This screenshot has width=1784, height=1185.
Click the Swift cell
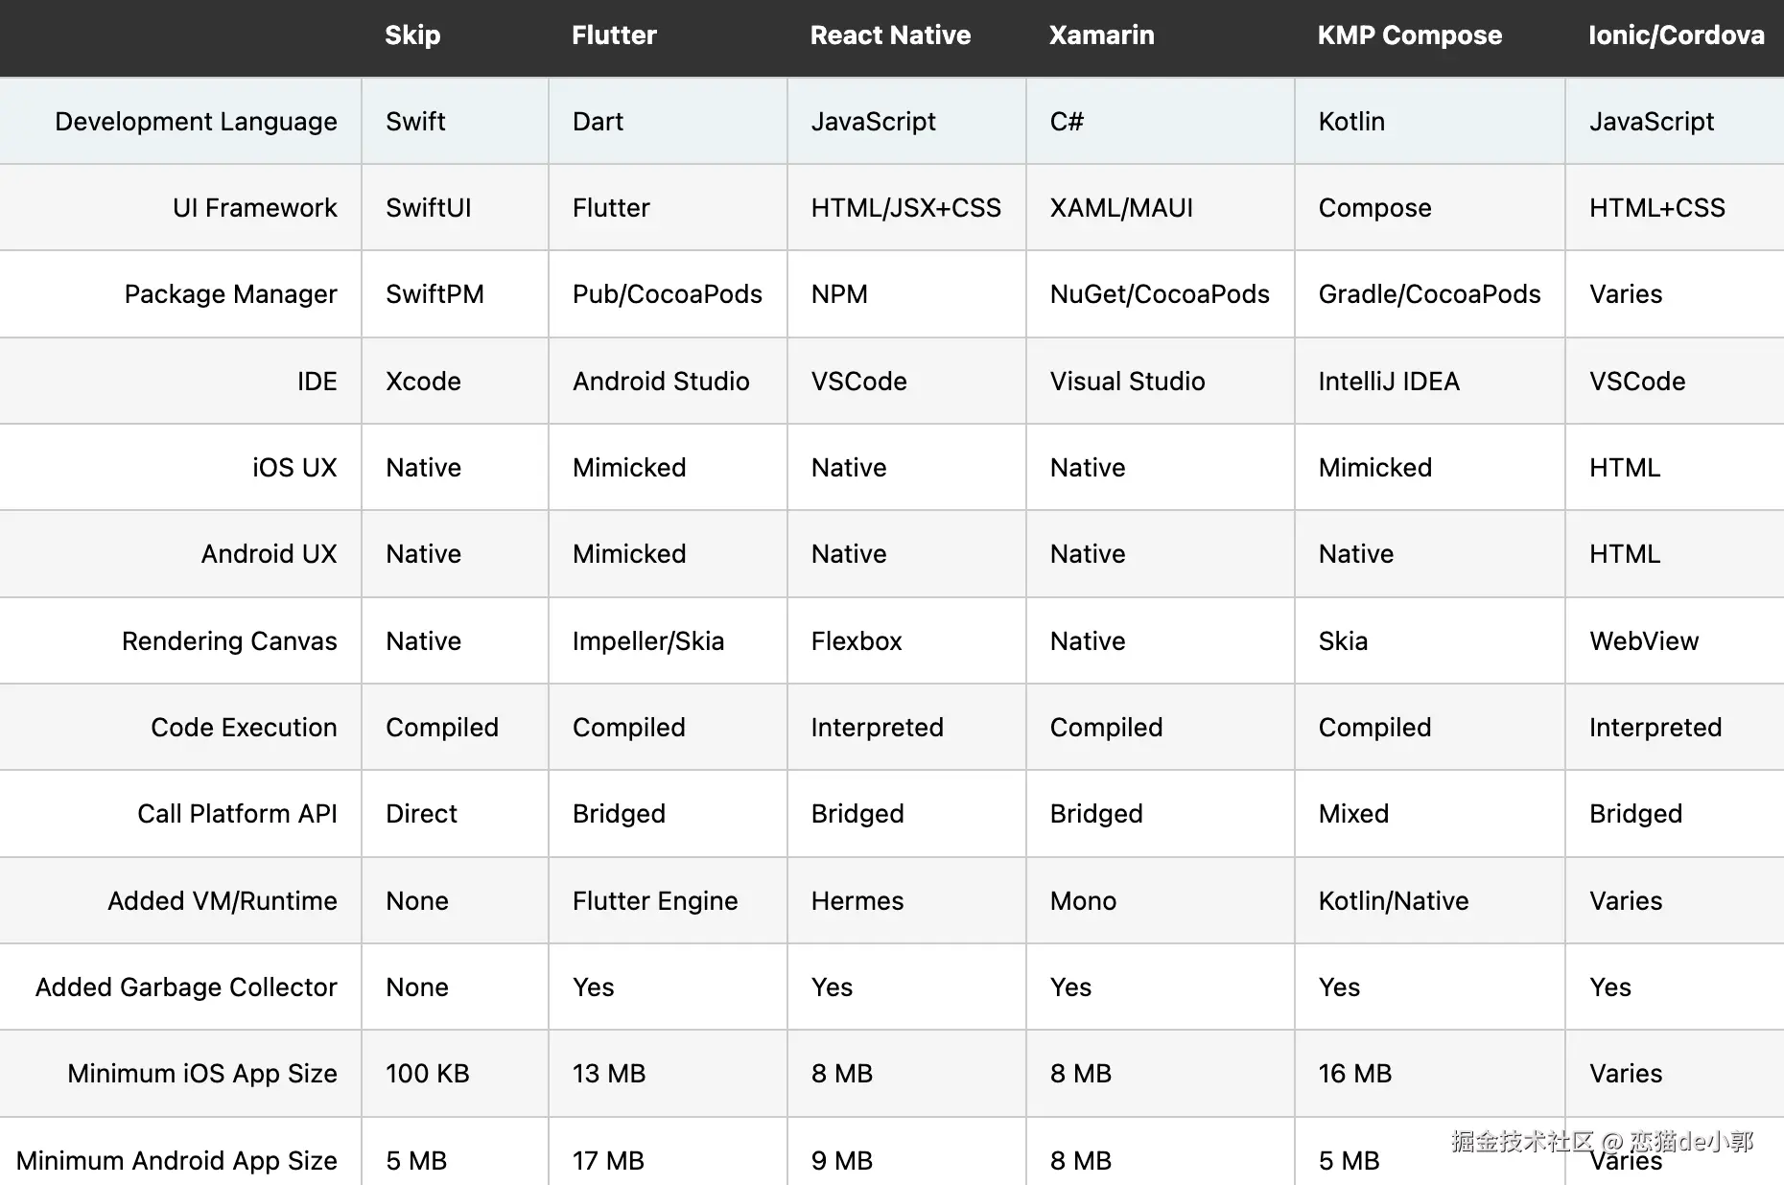415,122
